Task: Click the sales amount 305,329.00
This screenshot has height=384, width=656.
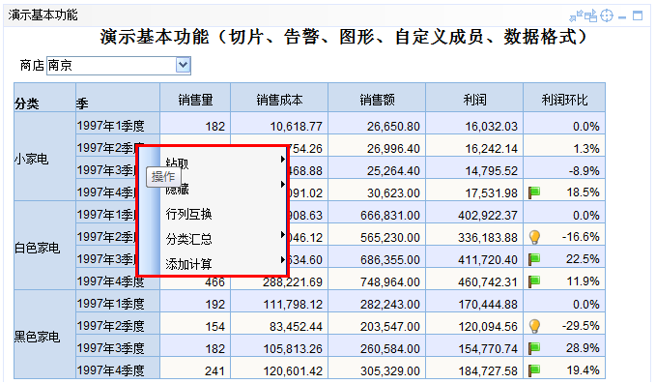Action: 390,371
